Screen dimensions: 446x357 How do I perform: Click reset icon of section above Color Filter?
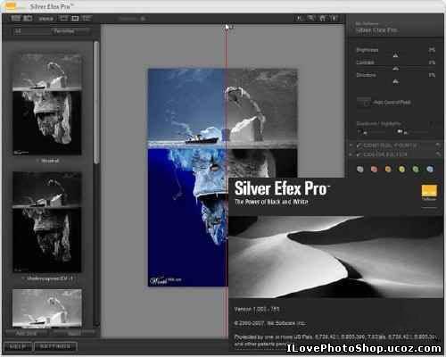(x=438, y=145)
